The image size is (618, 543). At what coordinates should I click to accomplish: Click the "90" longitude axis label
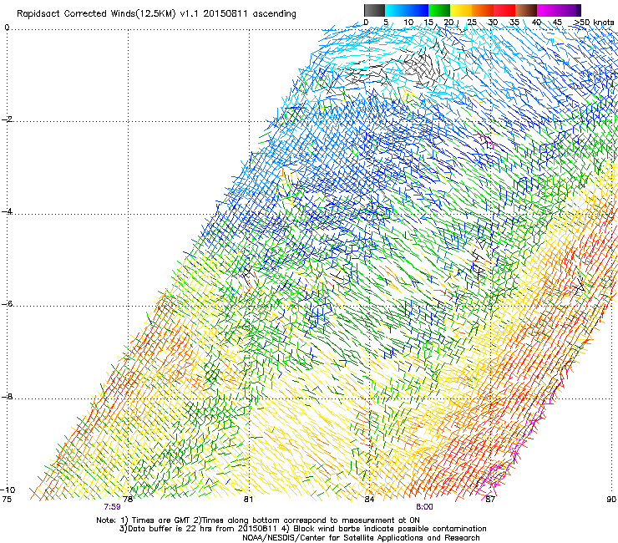611,500
